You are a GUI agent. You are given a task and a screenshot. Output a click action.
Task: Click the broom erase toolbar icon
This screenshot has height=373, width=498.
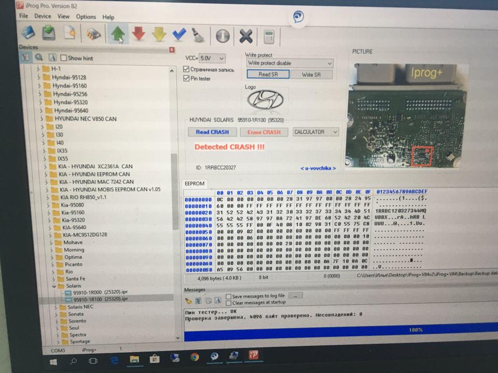[x=199, y=35]
